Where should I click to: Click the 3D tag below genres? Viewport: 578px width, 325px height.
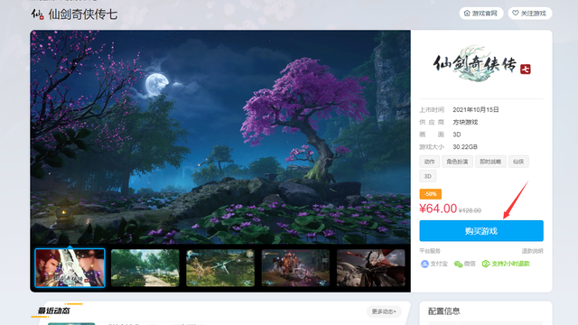point(427,176)
